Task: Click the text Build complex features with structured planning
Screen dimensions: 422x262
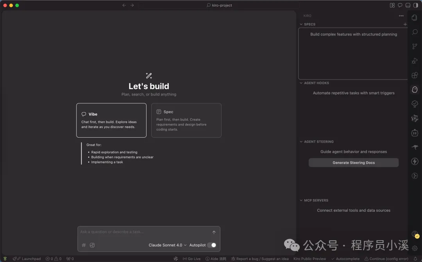Action: tap(353, 34)
